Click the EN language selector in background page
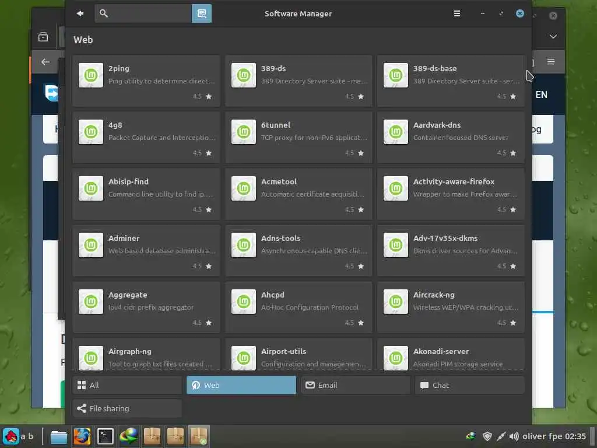 tap(542, 94)
